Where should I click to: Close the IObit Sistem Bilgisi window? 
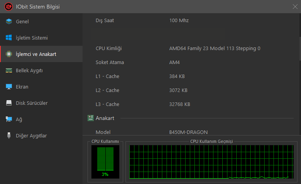pos(295,7)
